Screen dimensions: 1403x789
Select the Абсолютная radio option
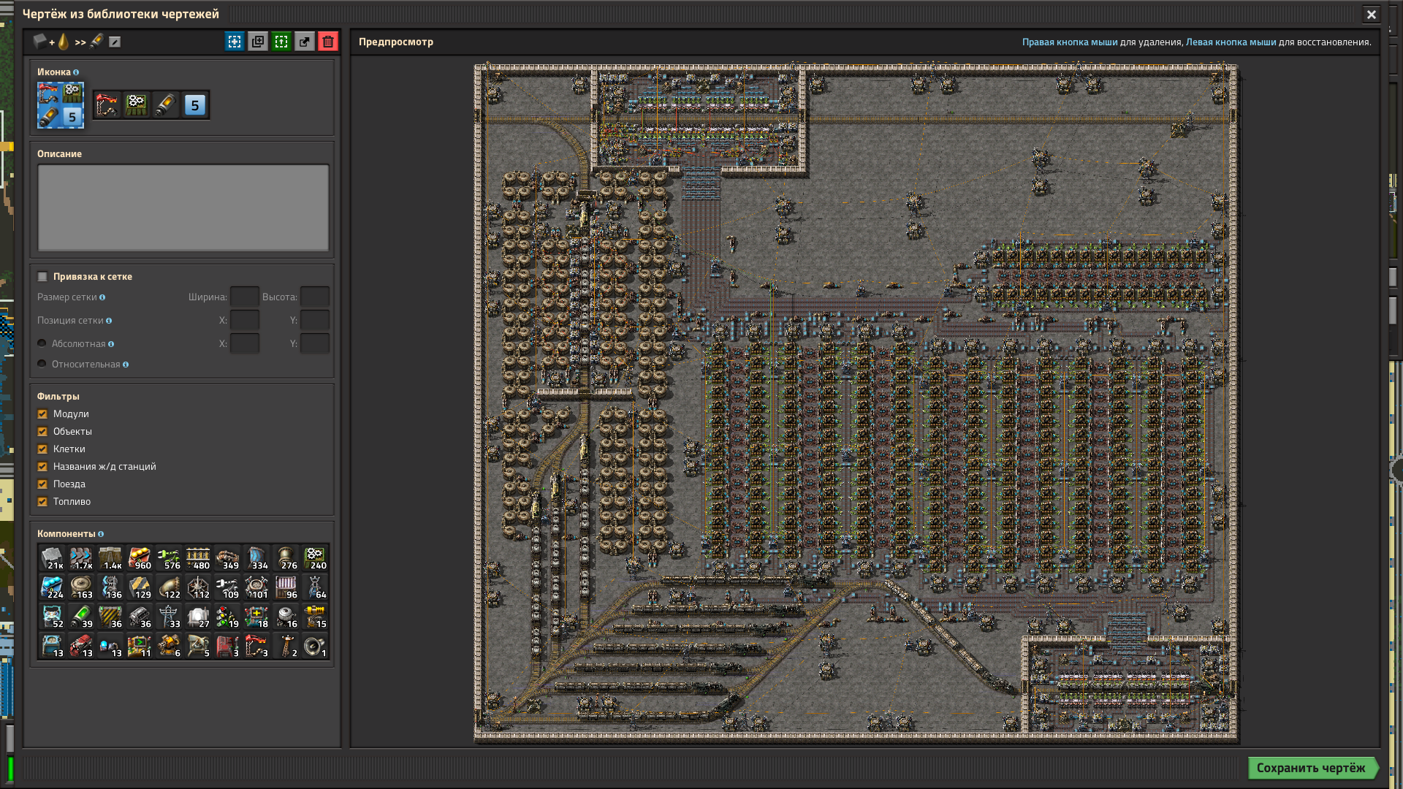[42, 343]
